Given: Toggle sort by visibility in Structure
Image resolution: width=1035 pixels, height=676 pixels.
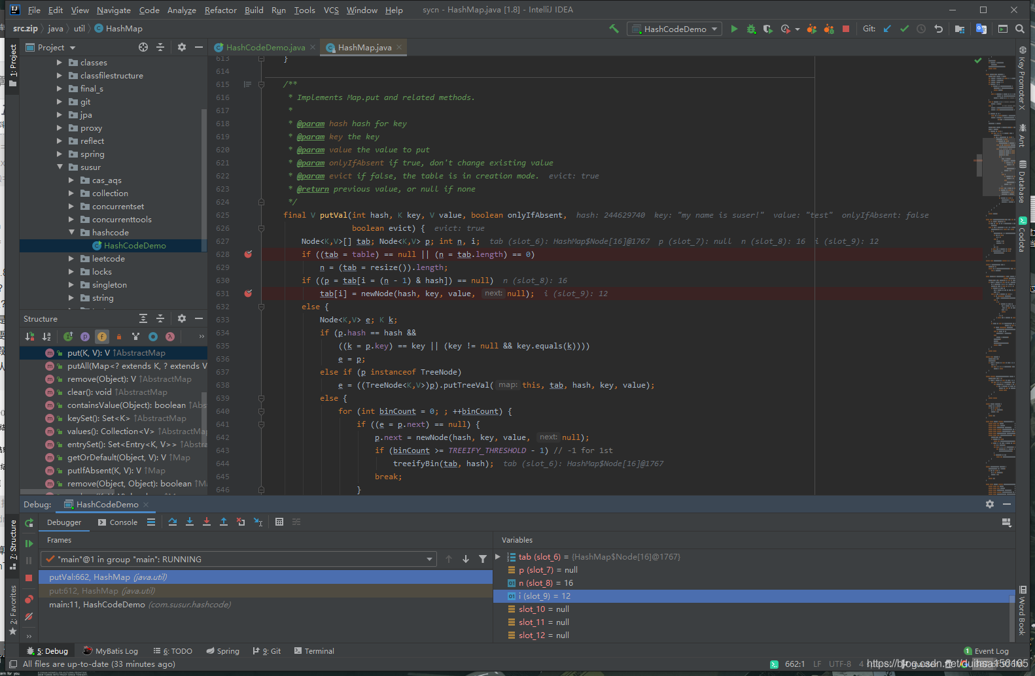Looking at the screenshot, I should [29, 337].
